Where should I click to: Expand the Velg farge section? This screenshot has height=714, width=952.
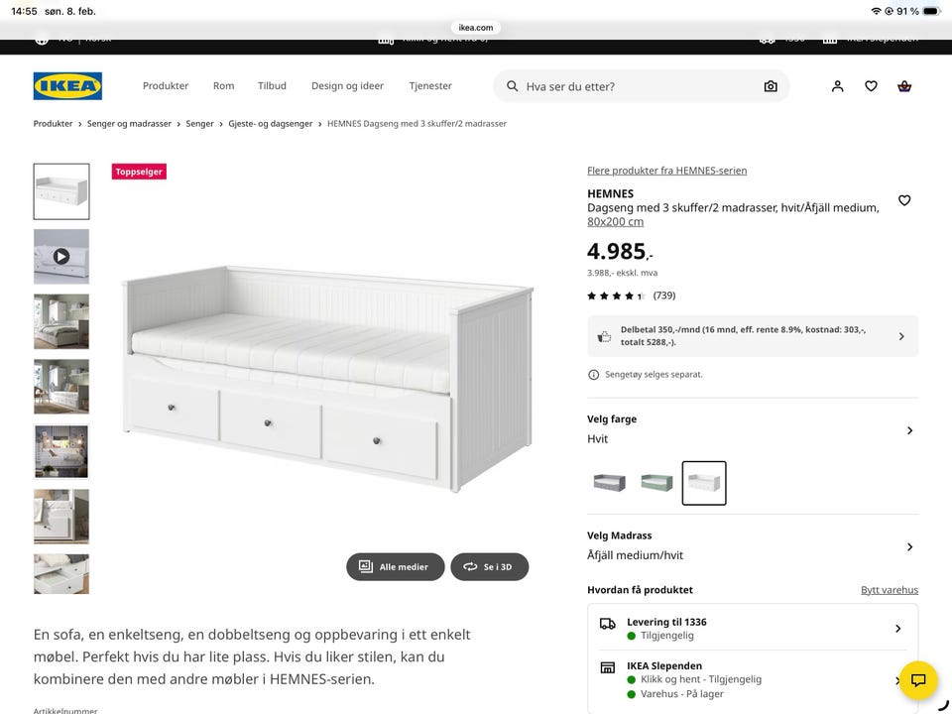click(909, 430)
